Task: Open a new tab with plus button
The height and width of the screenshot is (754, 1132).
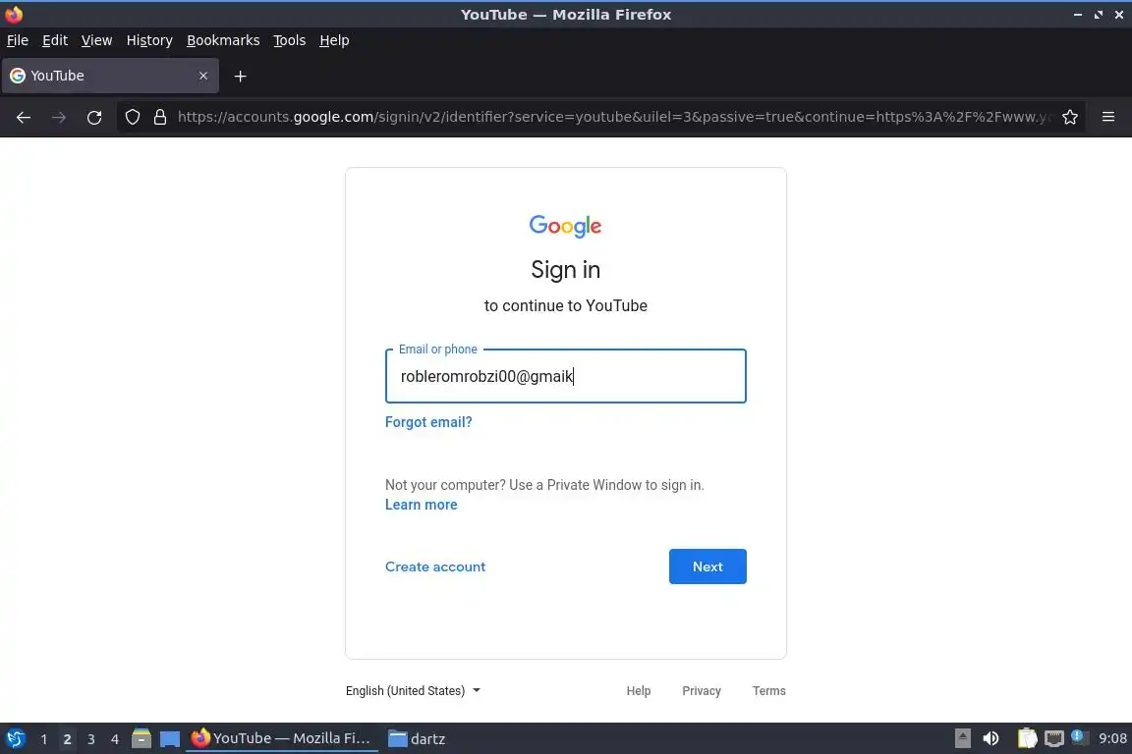Action: tap(241, 76)
